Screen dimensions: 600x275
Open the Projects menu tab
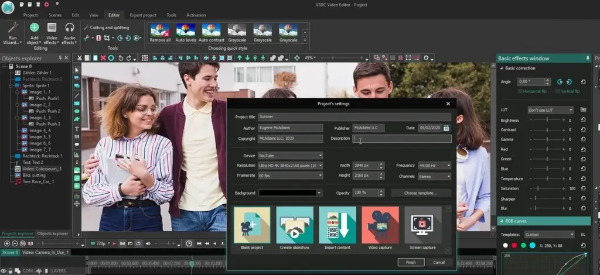click(30, 15)
